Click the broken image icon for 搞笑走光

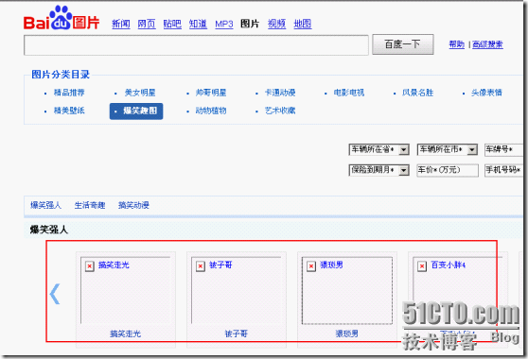pos(89,266)
